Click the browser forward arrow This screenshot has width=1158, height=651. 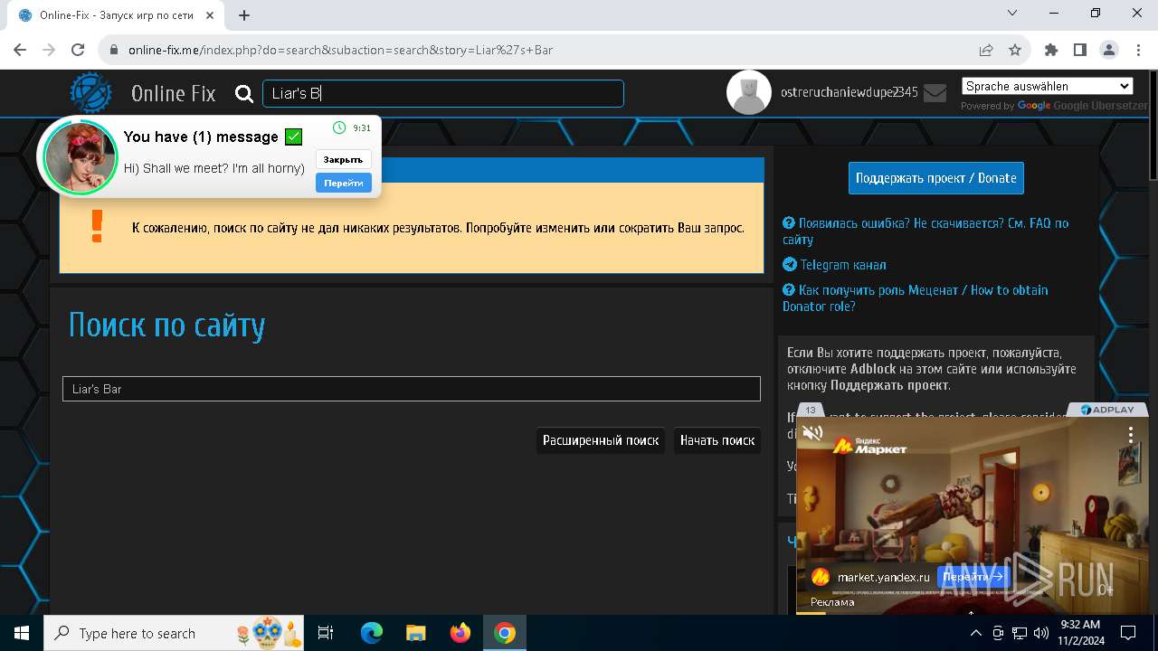49,50
